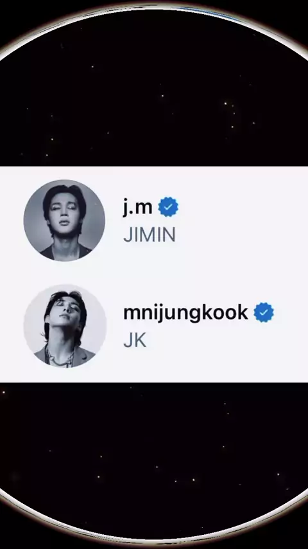308x549 pixels.
Task: Open the j.m profile picture
Action: tap(64, 221)
